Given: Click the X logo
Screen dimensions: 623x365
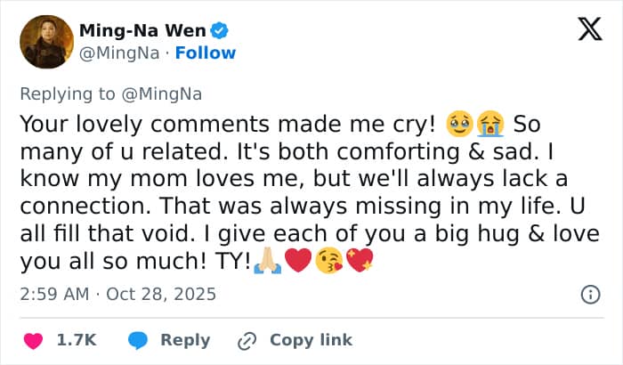Looking at the screenshot, I should click(589, 30).
